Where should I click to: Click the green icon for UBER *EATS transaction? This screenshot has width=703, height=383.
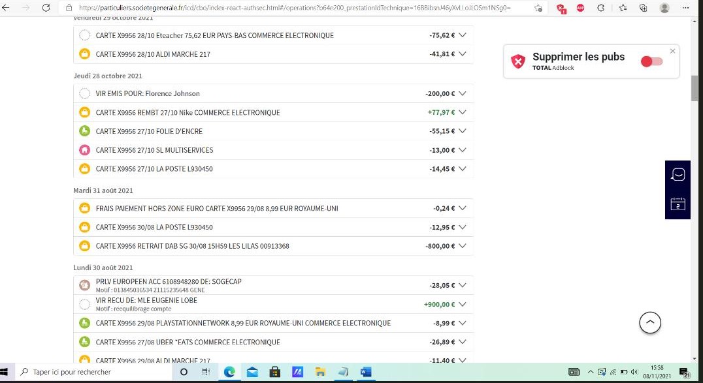click(x=84, y=342)
